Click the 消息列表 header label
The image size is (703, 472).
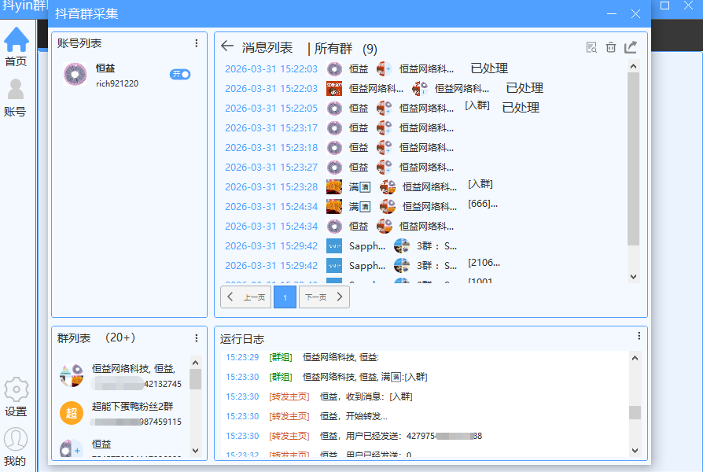pyautogui.click(x=267, y=47)
